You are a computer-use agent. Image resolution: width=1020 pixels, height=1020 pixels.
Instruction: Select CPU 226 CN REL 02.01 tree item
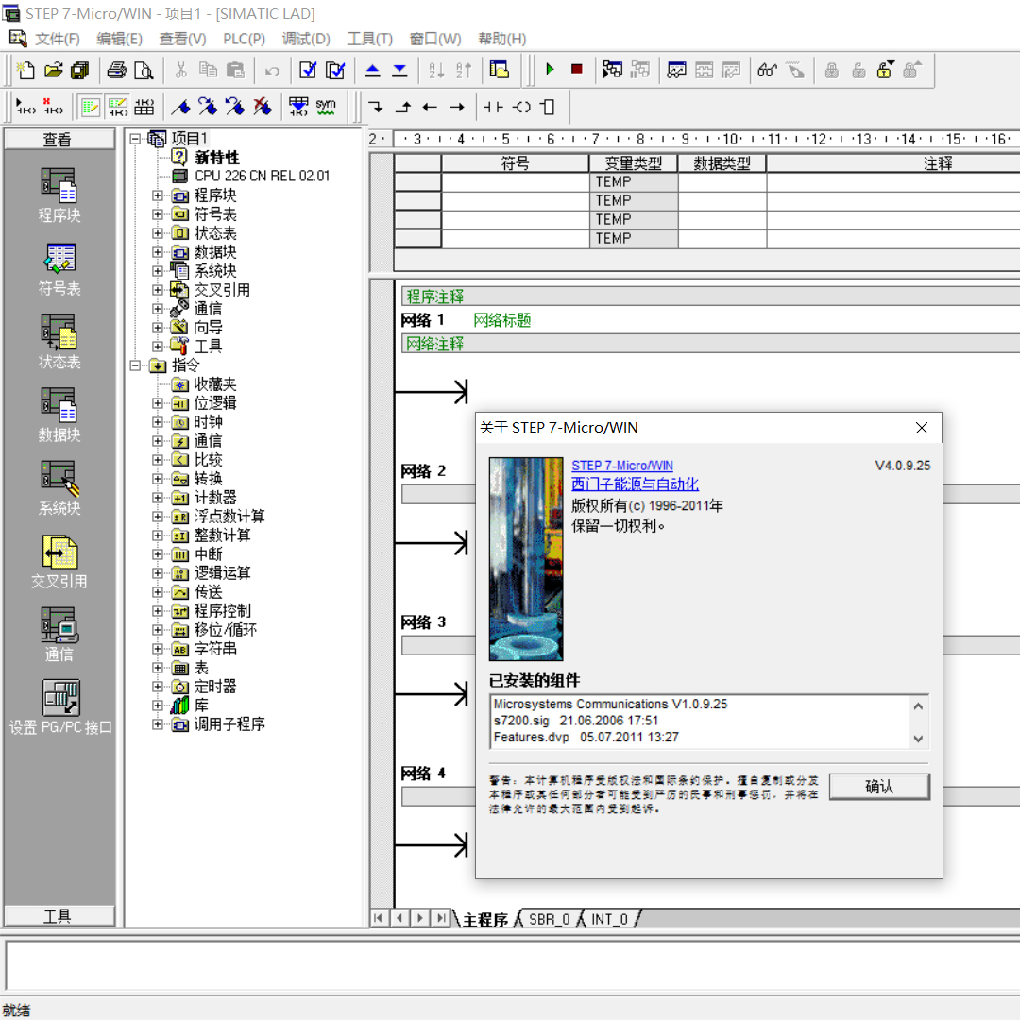(263, 177)
